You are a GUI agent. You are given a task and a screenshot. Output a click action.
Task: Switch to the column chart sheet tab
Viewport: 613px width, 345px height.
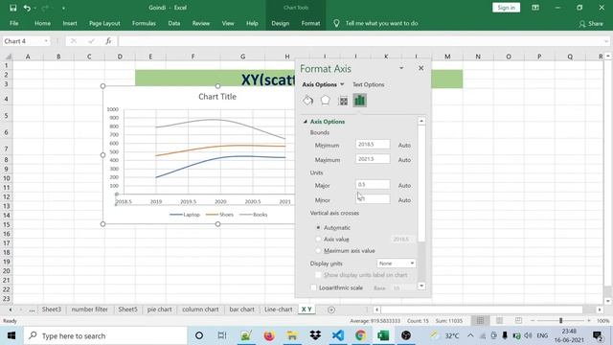coord(200,310)
